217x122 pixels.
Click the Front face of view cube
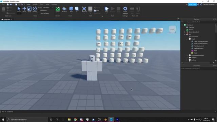[172, 29]
